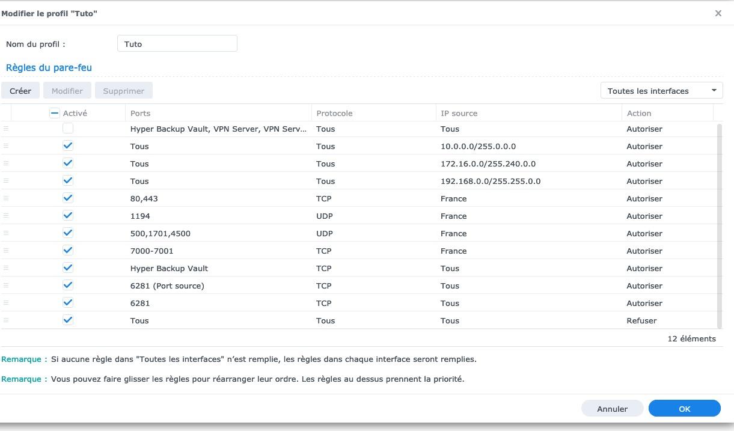The image size is (734, 431).
Task: Uncheck the 500,1701,4500 rule checkbox
Action: pos(68,233)
